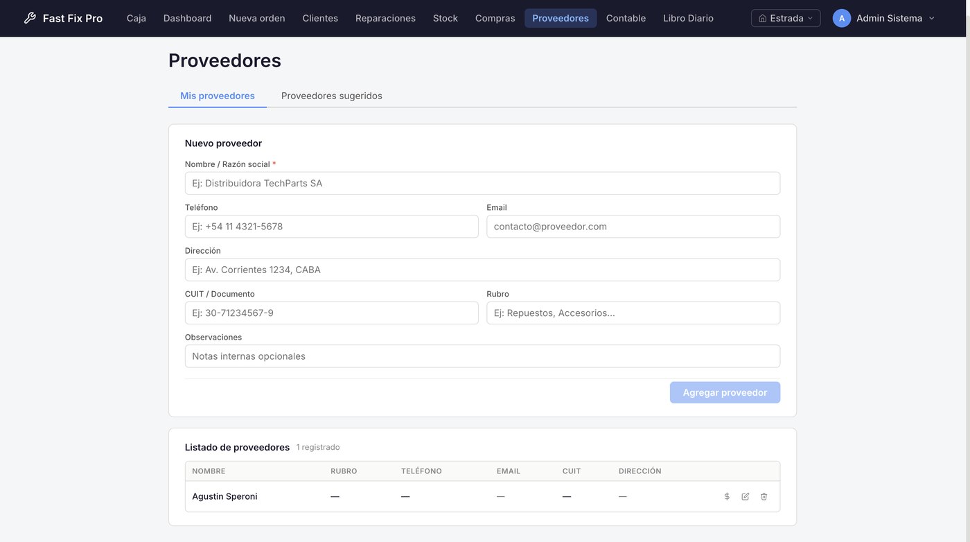970x542 pixels.
Task: Open the Caja menu
Action: tap(136, 18)
